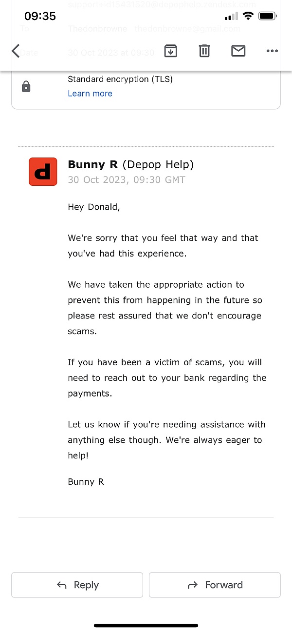Tap the Bunny R signature at email end
Image resolution: width=292 pixels, height=633 pixels.
tap(86, 482)
